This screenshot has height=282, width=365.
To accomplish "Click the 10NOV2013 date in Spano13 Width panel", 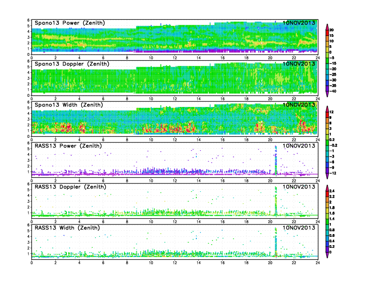I will (x=299, y=105).
